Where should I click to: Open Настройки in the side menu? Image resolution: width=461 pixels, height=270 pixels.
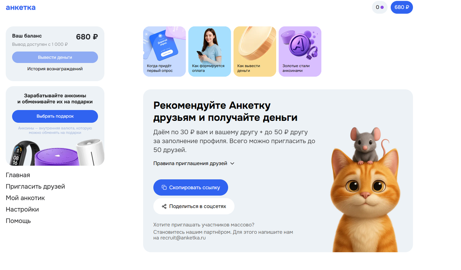click(22, 210)
